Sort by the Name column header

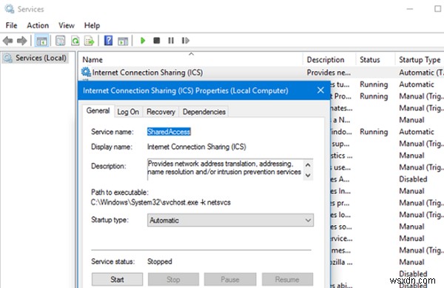click(190, 60)
